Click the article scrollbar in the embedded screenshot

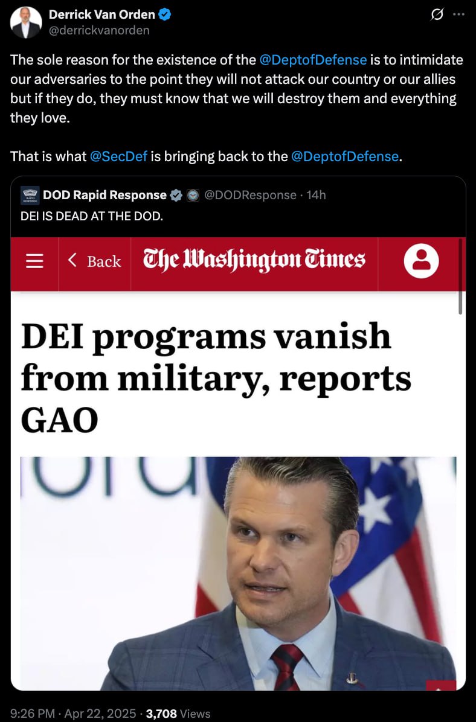pos(460,276)
